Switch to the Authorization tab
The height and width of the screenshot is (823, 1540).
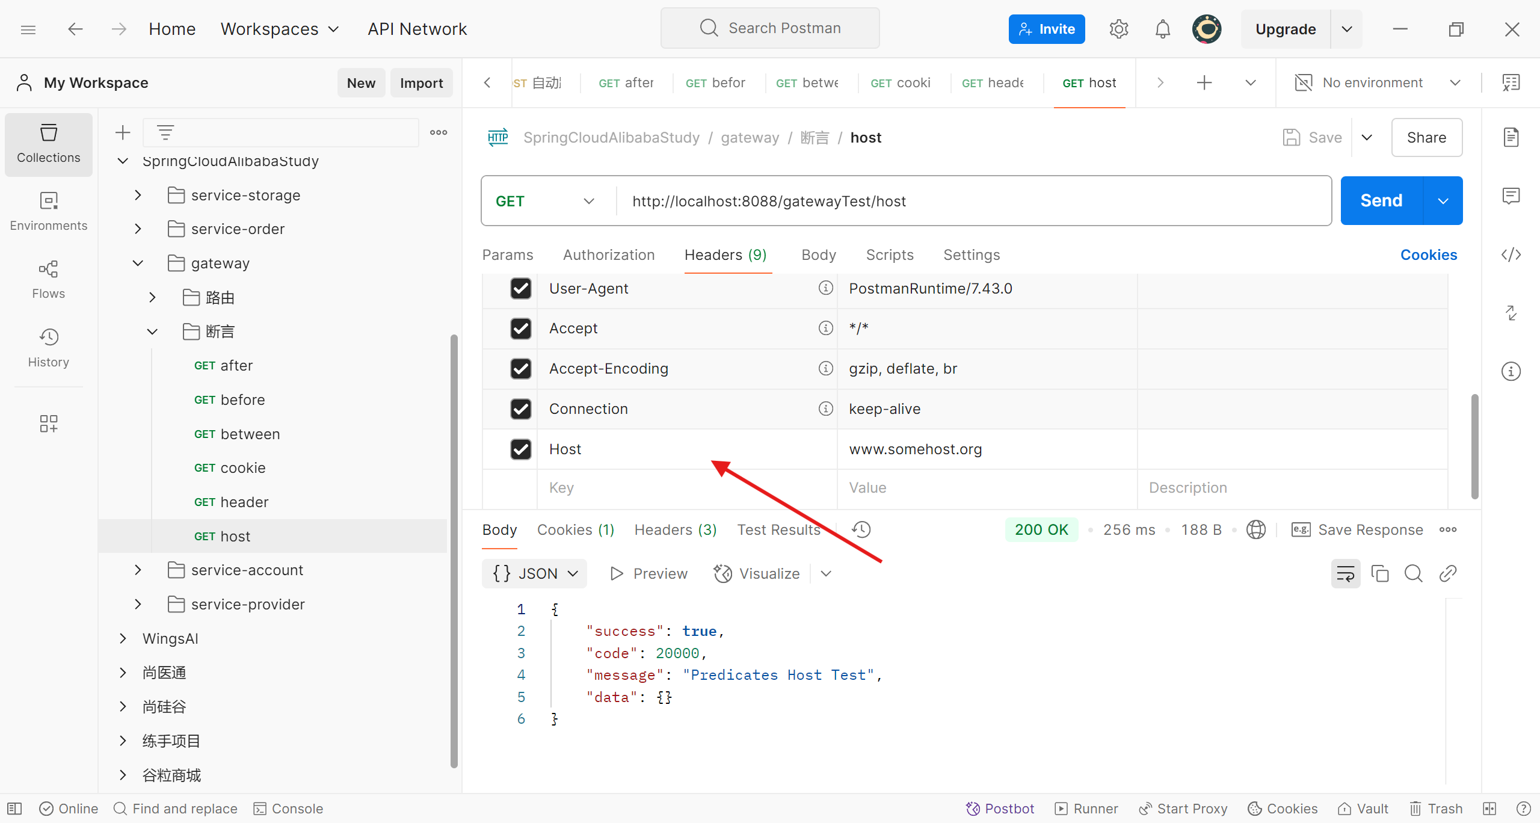(608, 254)
